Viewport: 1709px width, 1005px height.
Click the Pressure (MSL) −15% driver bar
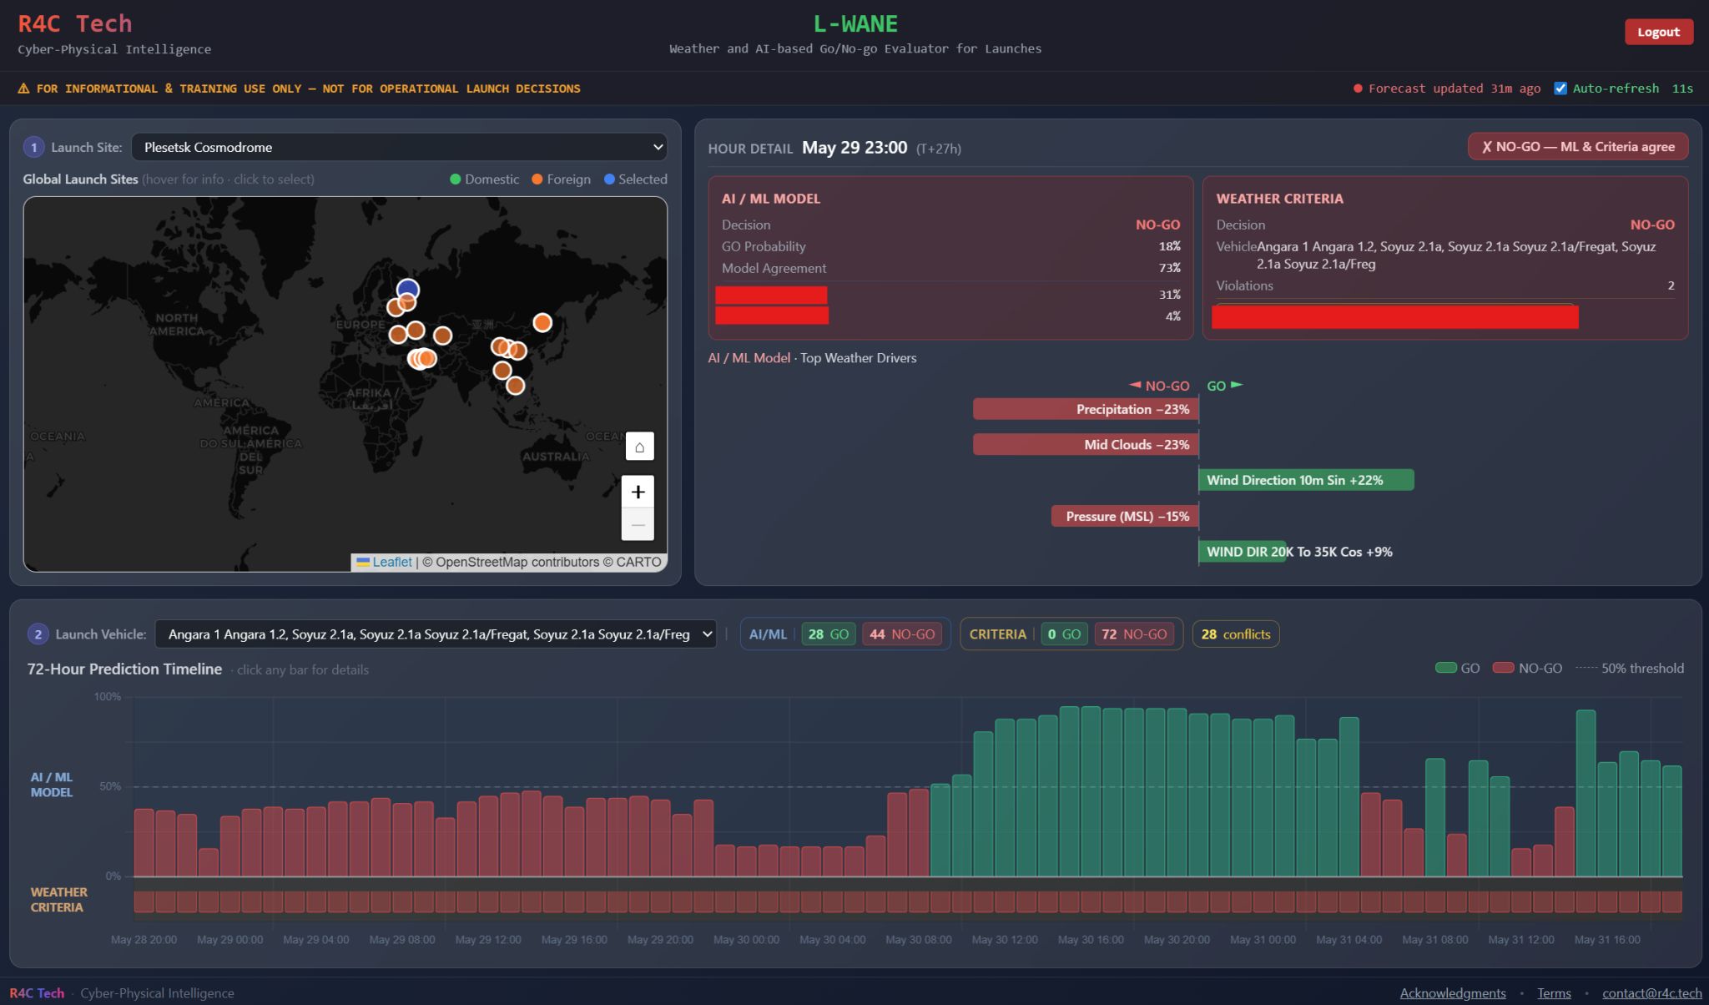(x=1125, y=517)
